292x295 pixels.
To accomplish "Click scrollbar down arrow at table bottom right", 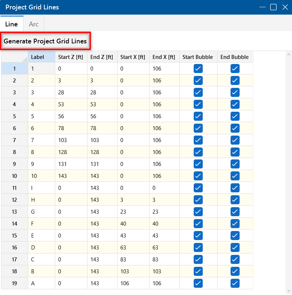I will pos(288,291).
